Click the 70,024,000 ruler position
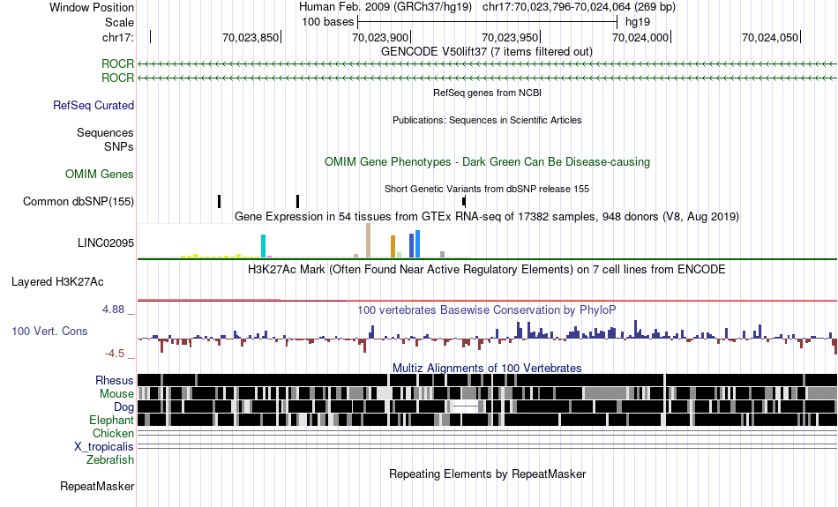This screenshot has width=838, height=507. click(x=640, y=37)
